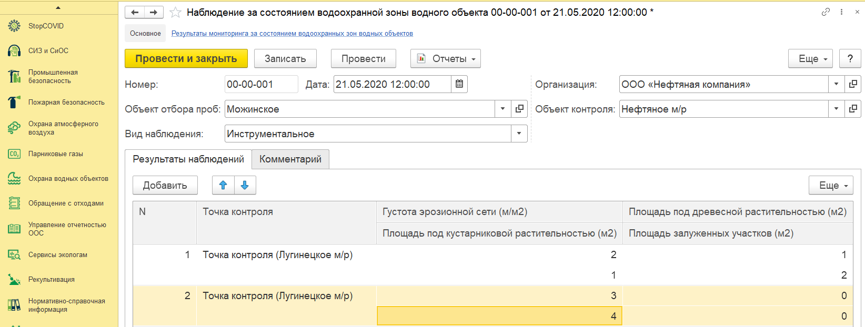The width and height of the screenshot is (865, 327).
Task: Select row 2 cell with value 3
Action: (499, 296)
